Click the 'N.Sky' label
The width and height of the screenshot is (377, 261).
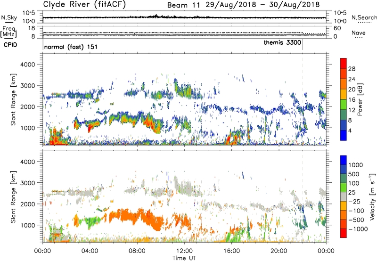9,17
